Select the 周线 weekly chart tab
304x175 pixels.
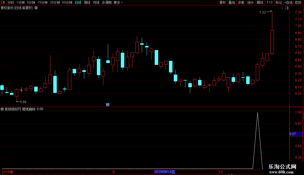coord(87,2)
